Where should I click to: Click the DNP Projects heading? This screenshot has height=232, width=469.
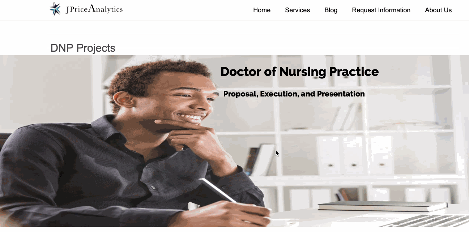click(83, 48)
